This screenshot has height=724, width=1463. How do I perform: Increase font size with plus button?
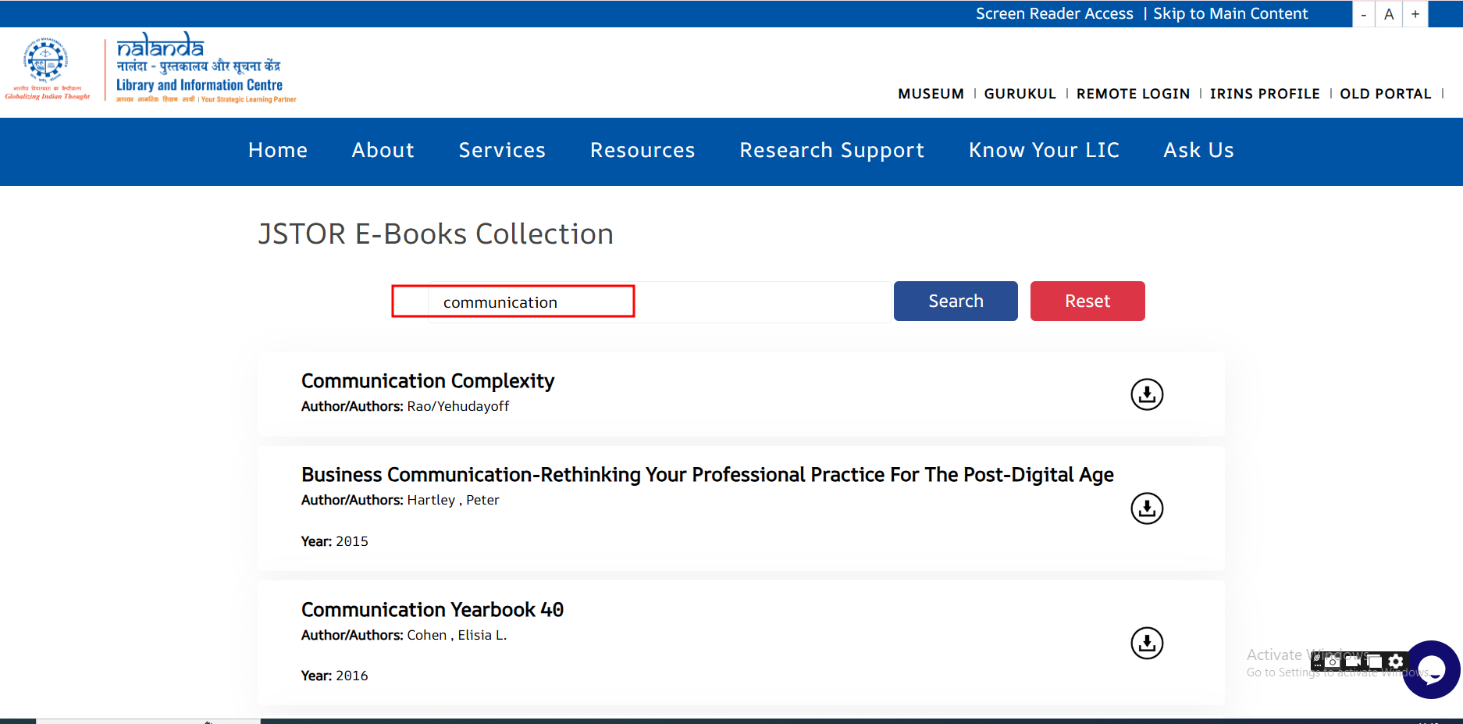tap(1415, 14)
